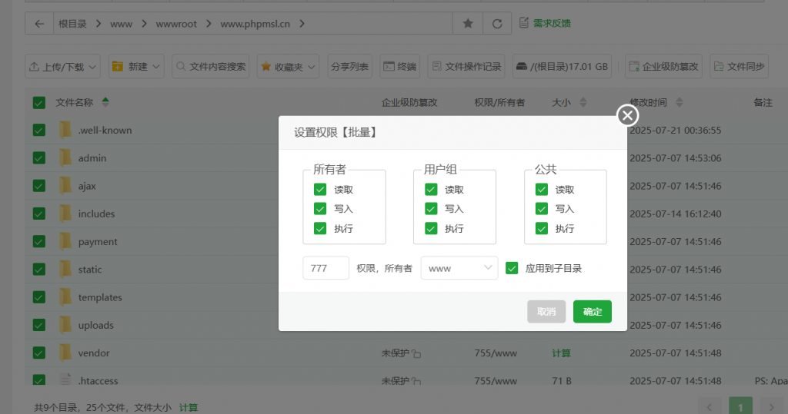This screenshot has height=414, width=788.
Task: Click the 分享列表 button
Action: [x=350, y=66]
